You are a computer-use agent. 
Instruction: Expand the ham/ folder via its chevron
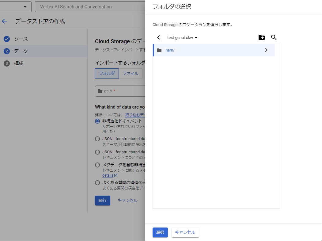(x=266, y=50)
